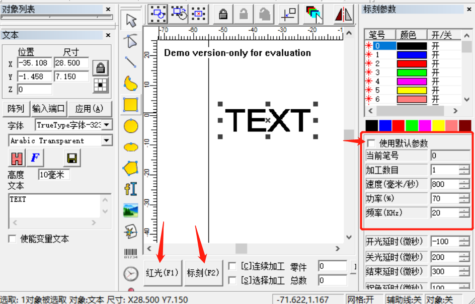Choose the curve drawing tool

(x=131, y=84)
